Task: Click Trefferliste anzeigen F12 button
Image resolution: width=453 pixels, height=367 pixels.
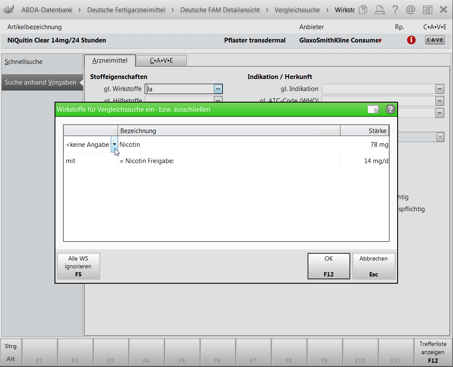Action: (433, 352)
